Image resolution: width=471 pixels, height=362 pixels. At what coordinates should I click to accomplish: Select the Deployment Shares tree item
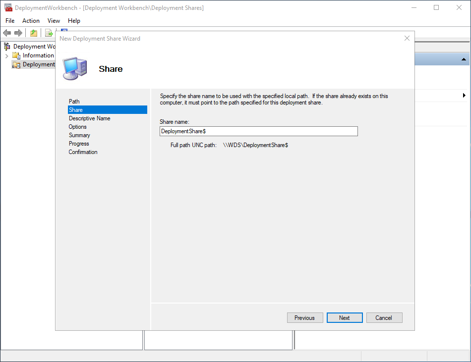[39, 64]
